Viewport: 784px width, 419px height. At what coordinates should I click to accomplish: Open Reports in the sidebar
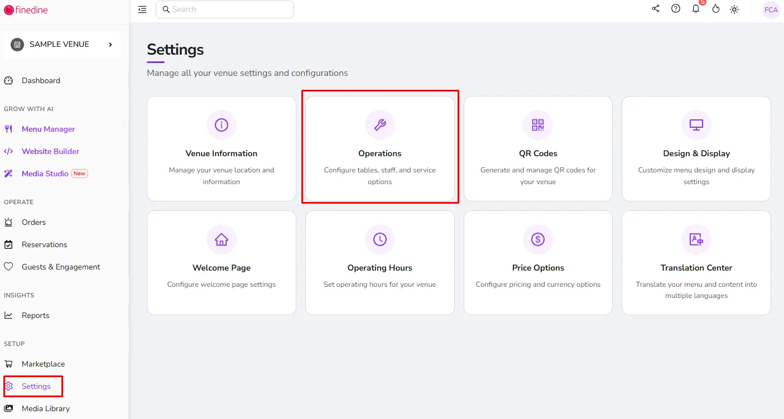36,315
